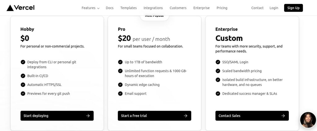
Task: Click the Login link
Action: click(274, 8)
